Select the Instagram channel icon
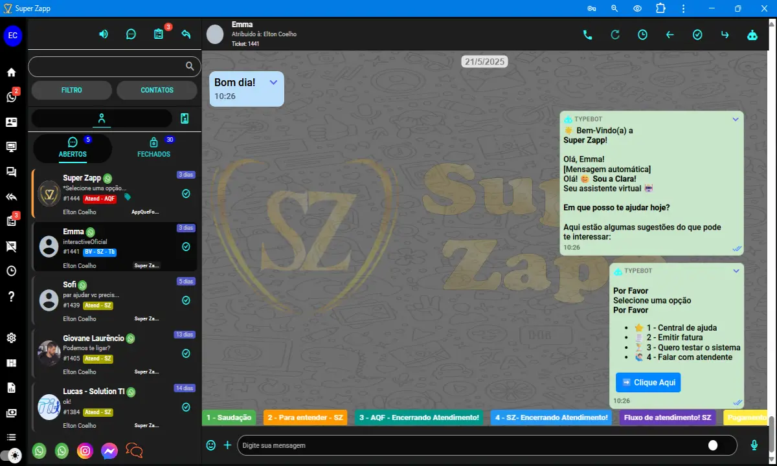Screen dimensions: 777x466 pos(85,450)
